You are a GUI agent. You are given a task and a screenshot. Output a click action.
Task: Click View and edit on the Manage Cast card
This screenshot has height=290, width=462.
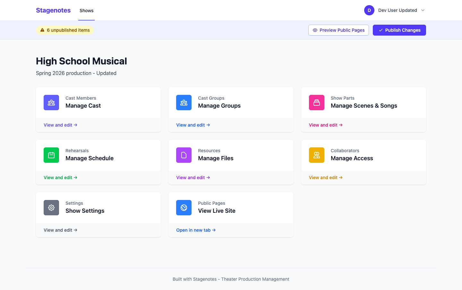coord(60,125)
